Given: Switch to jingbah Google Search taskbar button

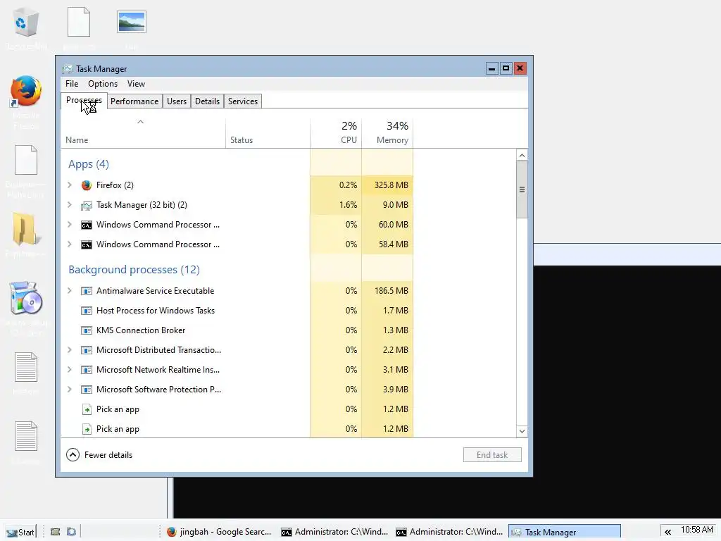Looking at the screenshot, I should tap(219, 532).
